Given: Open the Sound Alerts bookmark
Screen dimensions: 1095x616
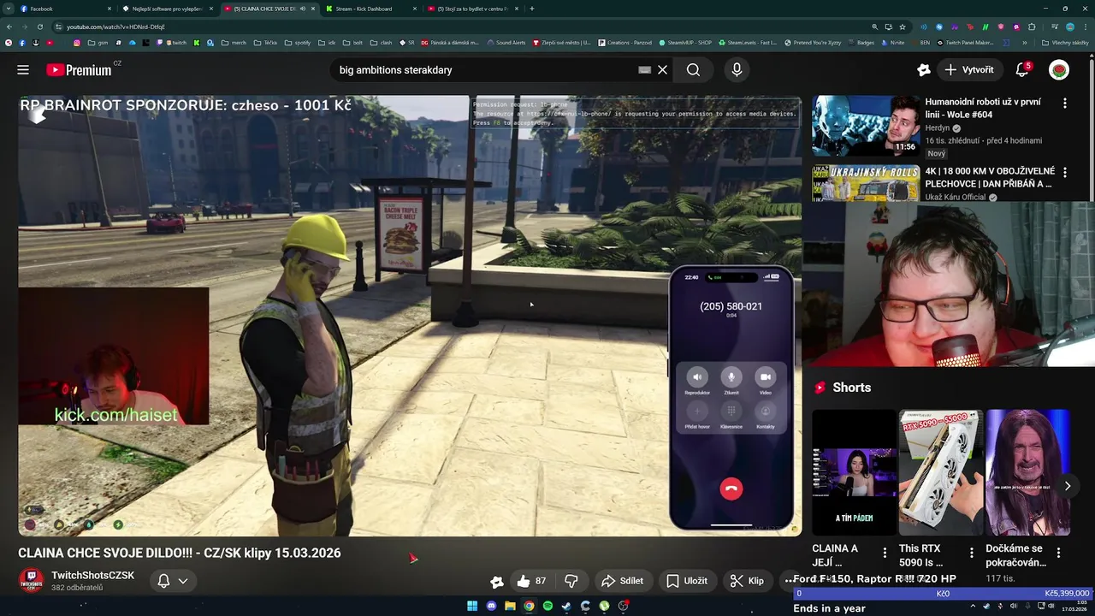Looking at the screenshot, I should tap(506, 43).
